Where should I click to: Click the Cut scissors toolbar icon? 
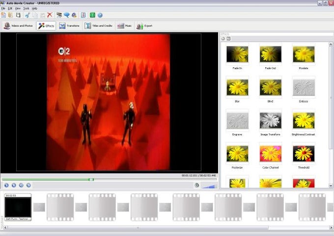coord(28,15)
